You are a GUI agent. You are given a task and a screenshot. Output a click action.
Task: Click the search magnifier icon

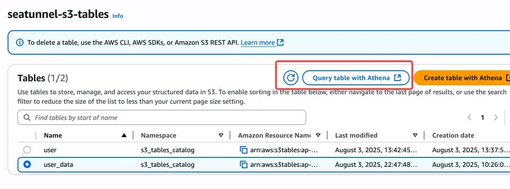27,117
